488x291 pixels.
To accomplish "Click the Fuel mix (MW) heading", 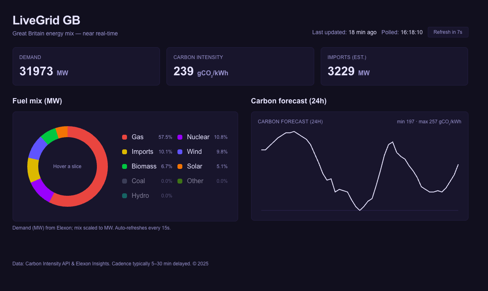I will [x=37, y=101].
